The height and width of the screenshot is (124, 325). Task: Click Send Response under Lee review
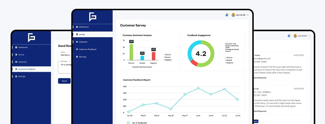pos(260,111)
